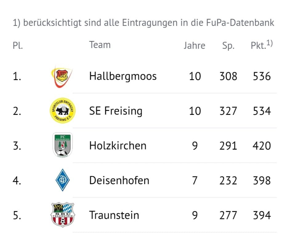
Task: Click the SBC Traunstein crest
Action: click(62, 215)
